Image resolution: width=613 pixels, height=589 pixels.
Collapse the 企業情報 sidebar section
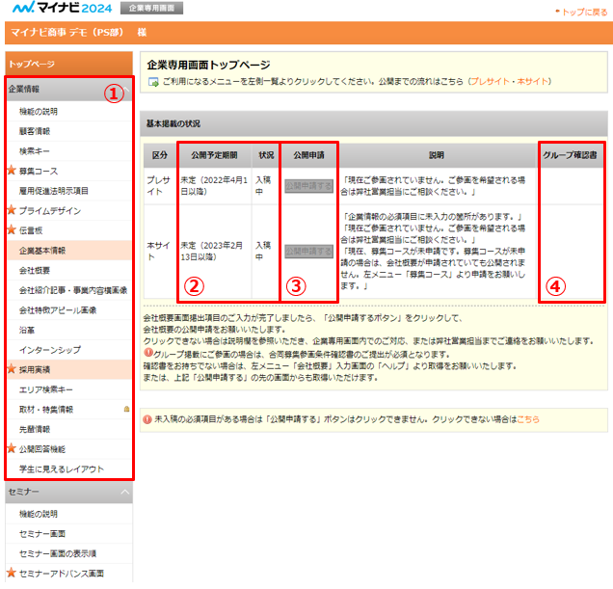pos(125,90)
